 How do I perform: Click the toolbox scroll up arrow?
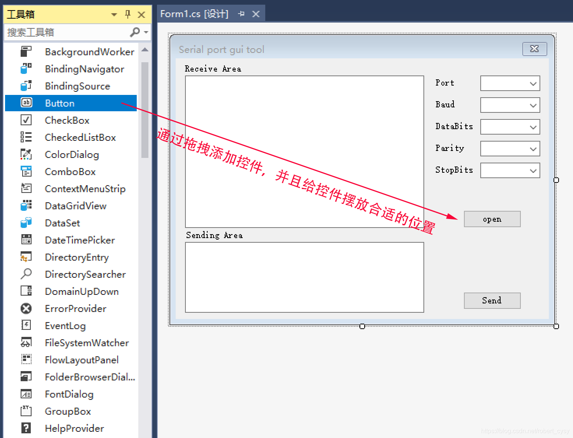pos(145,50)
